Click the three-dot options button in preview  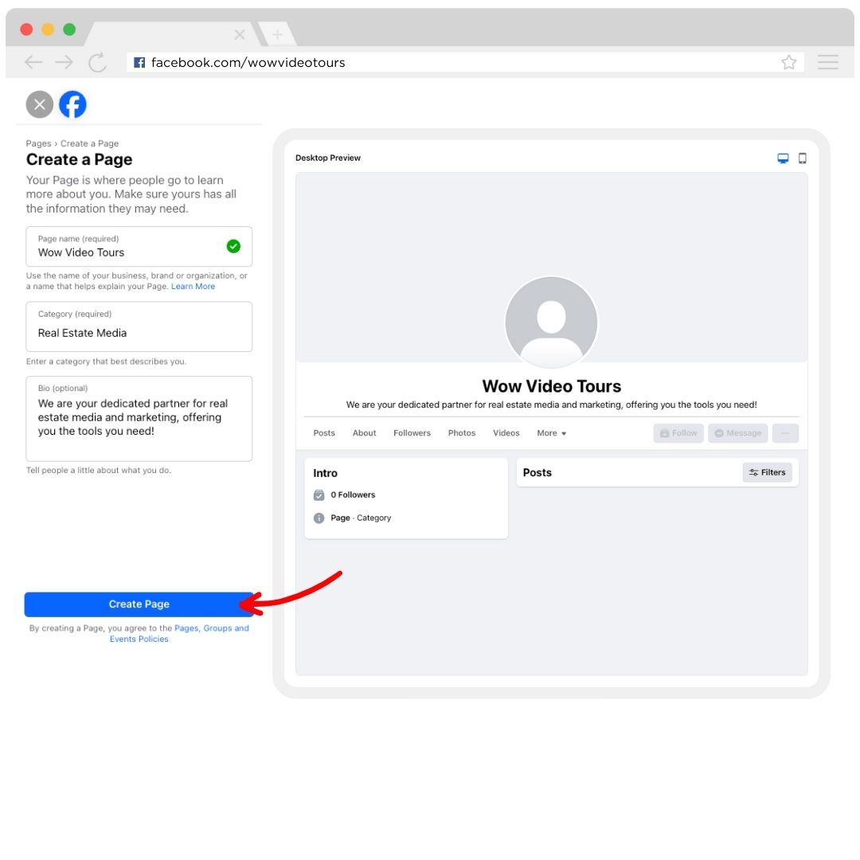tap(785, 433)
